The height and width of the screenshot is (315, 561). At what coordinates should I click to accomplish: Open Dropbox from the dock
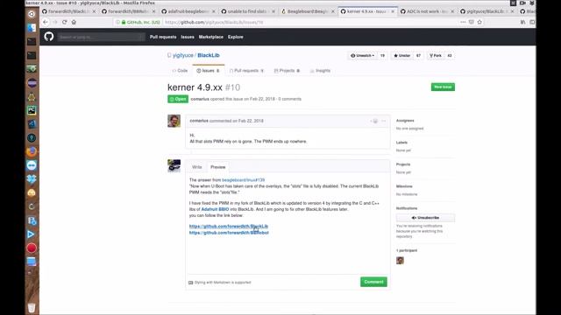32,178
